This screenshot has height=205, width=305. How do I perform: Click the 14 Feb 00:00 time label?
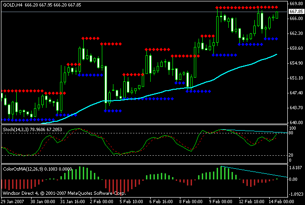click(281, 201)
